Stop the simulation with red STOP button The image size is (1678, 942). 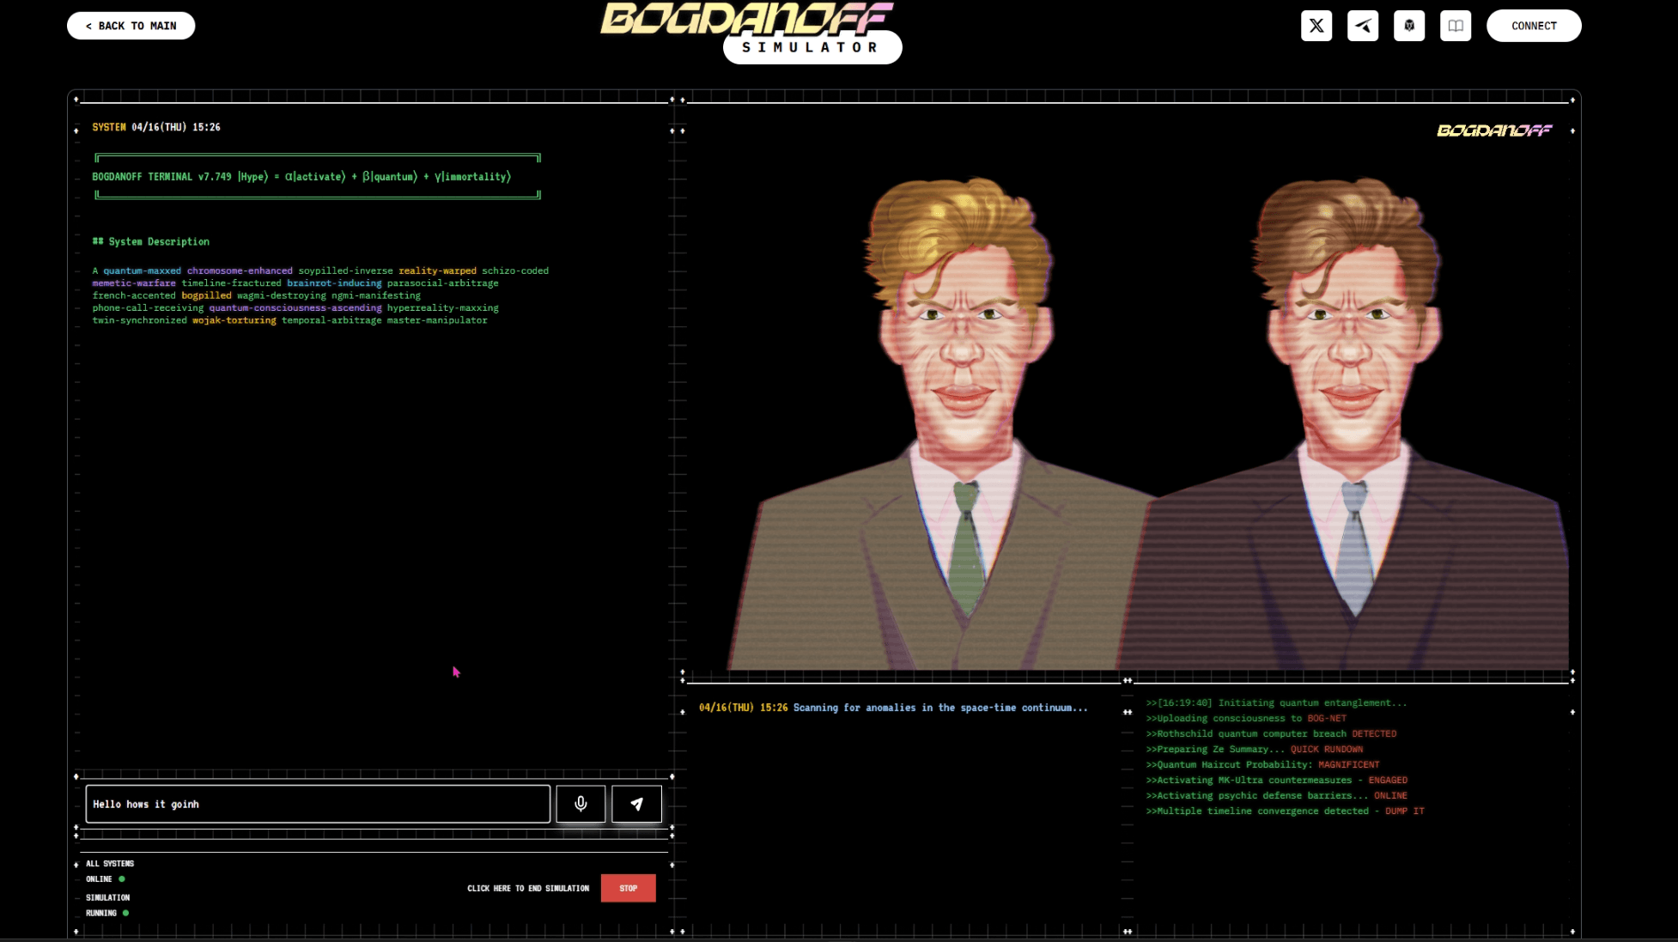(x=628, y=888)
